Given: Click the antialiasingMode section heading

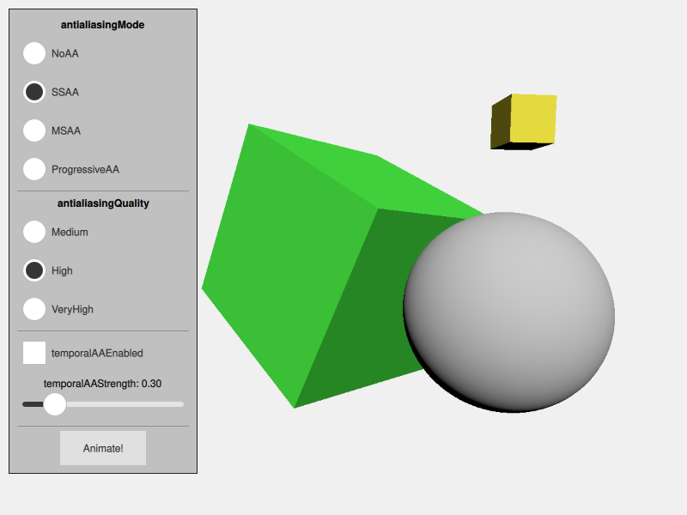Looking at the screenshot, I should point(103,25).
